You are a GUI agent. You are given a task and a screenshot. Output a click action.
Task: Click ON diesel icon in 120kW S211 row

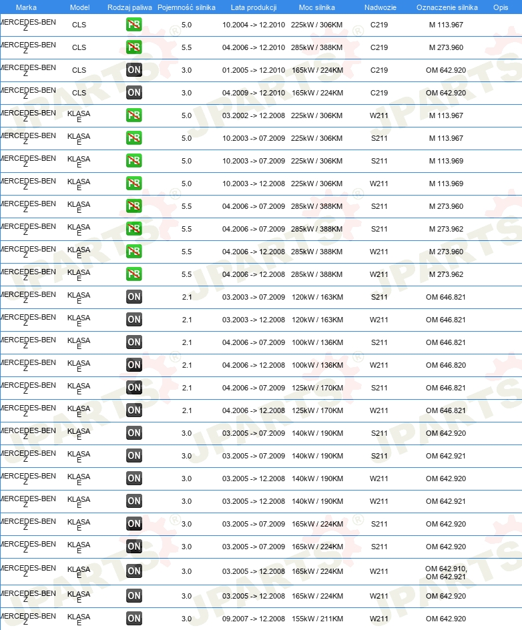134,297
